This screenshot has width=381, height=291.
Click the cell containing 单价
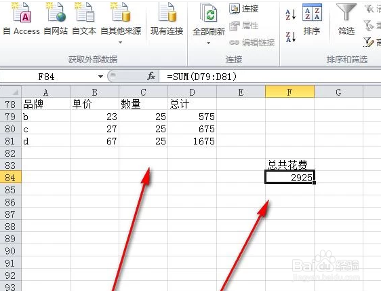94,104
